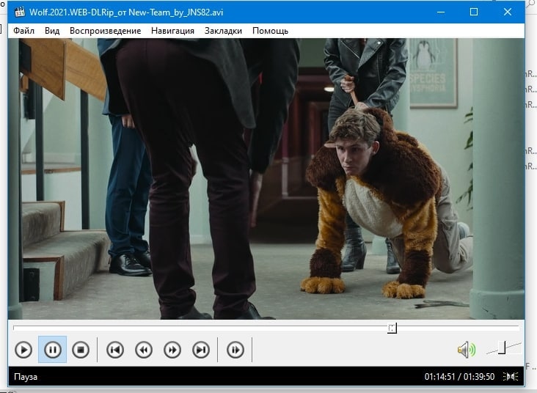The width and height of the screenshot is (537, 393).
Task: Close the Wolf.2021 player window
Action: click(508, 12)
